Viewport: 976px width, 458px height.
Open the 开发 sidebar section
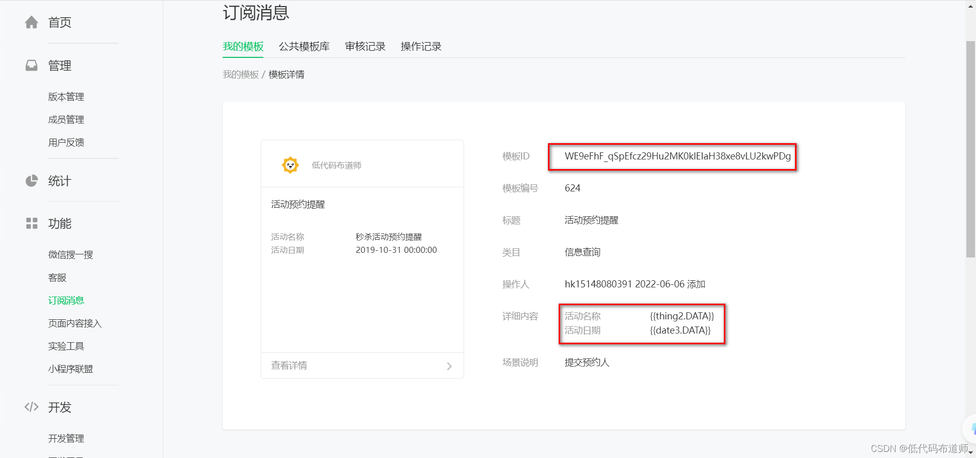click(59, 407)
